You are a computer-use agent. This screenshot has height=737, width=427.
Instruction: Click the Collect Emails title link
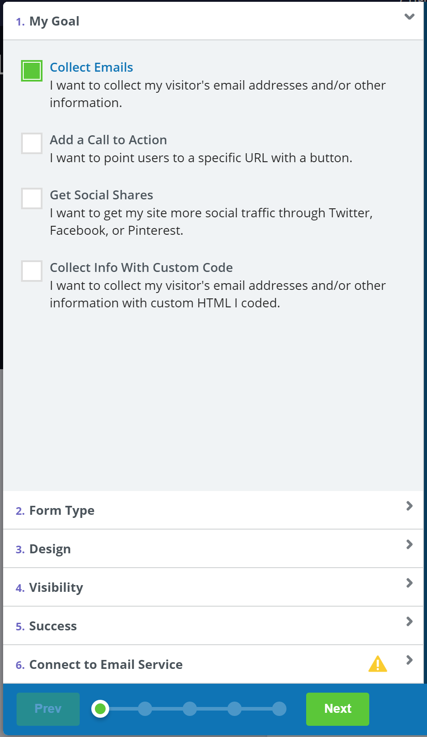point(91,67)
